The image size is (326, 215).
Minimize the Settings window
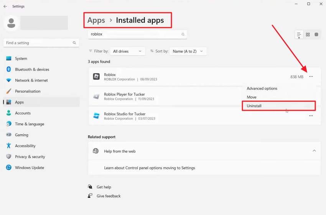[x=296, y=4]
